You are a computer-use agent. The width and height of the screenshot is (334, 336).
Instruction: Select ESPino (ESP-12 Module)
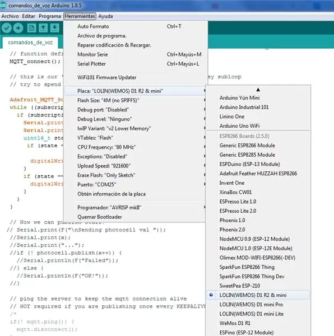258,333
